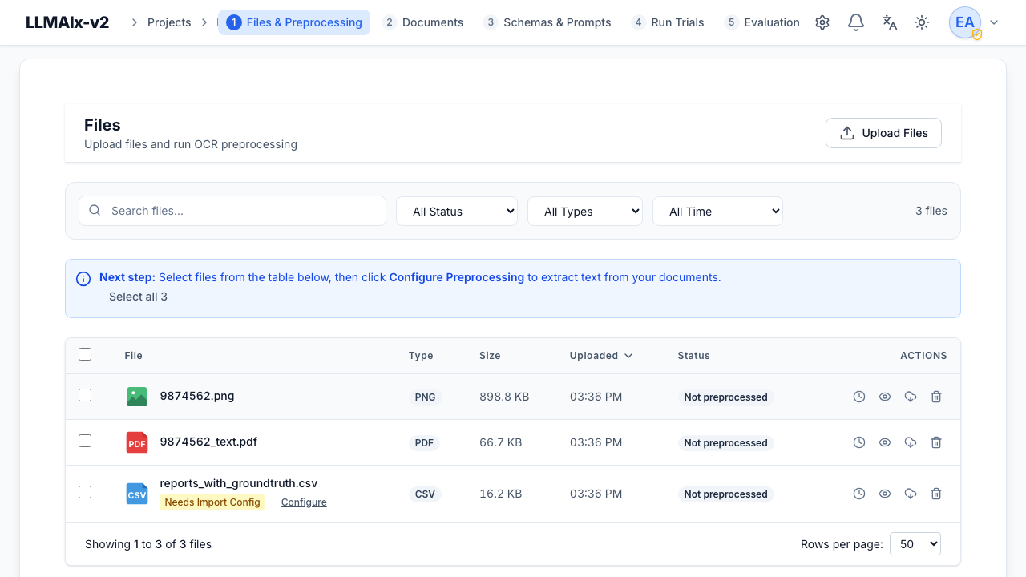The width and height of the screenshot is (1026, 577).
Task: Check the box for 9874562.png
Action: point(85,395)
